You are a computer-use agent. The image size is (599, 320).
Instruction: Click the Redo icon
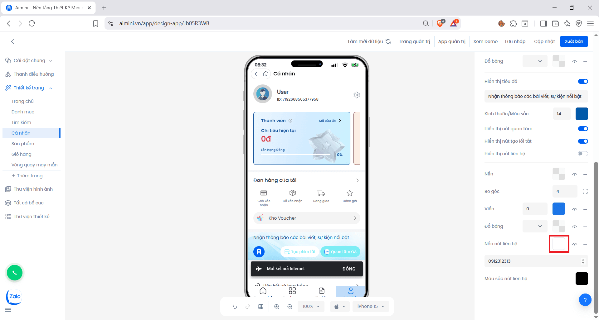pos(248,306)
